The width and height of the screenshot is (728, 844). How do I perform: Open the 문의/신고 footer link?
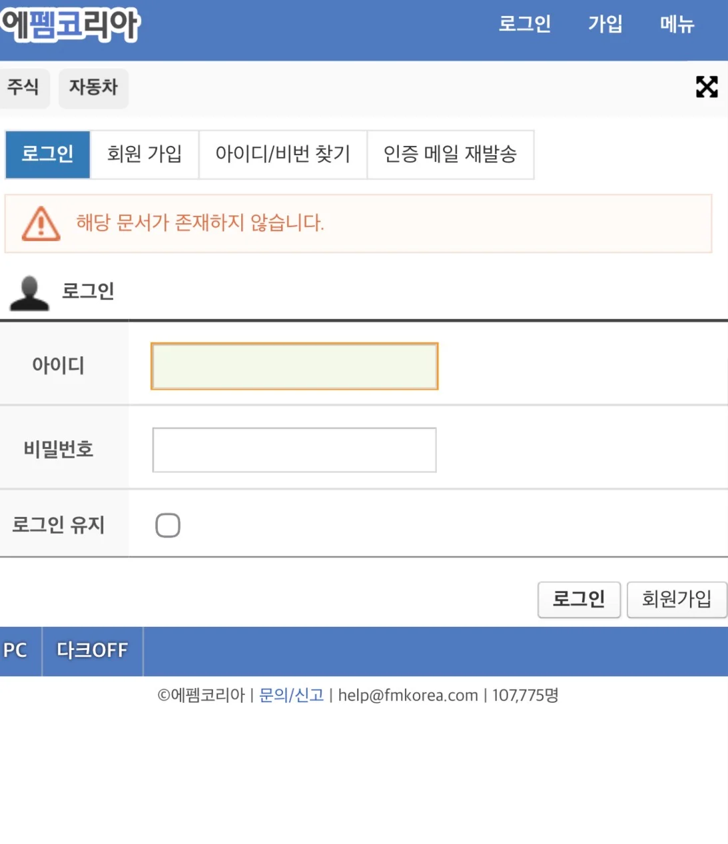(291, 695)
